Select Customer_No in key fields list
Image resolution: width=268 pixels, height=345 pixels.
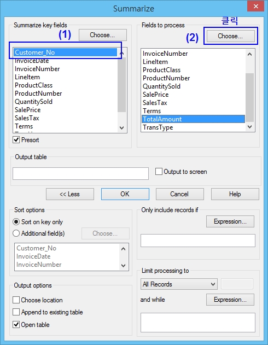point(66,52)
